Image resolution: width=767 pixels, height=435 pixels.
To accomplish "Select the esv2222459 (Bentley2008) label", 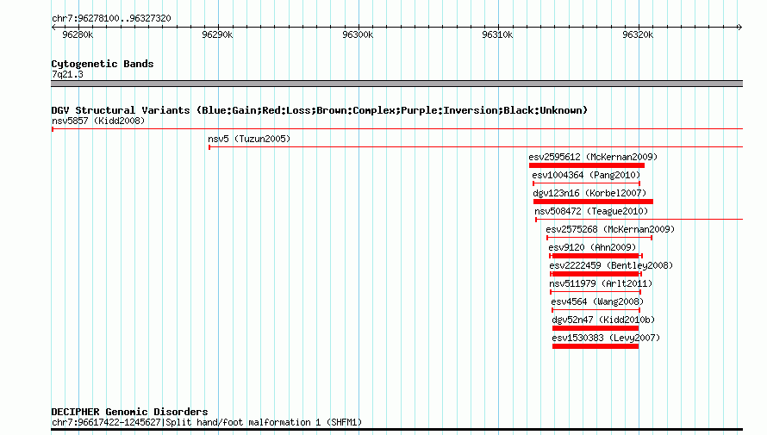I will click(x=611, y=265).
